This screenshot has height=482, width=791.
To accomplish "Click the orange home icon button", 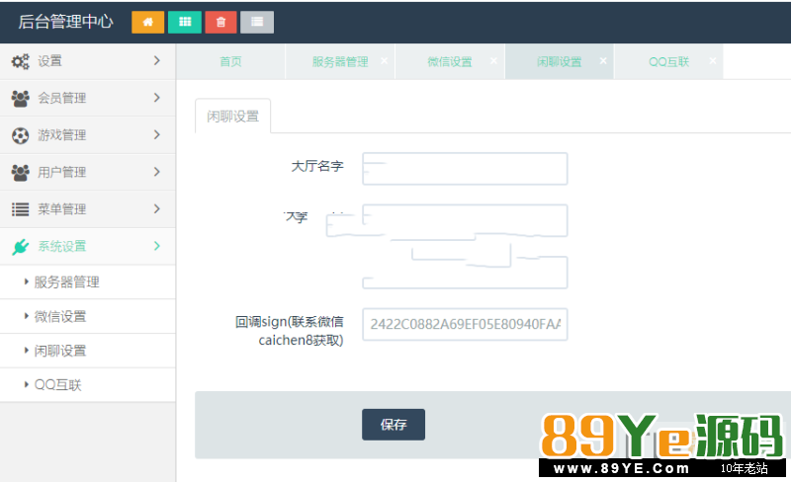I will (147, 22).
